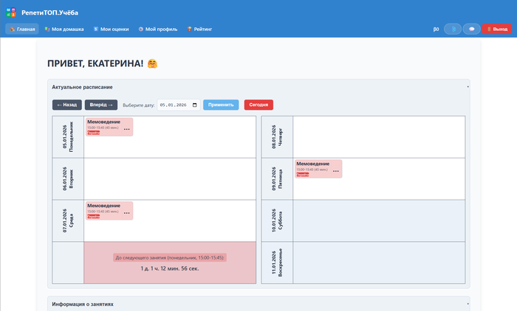Image resolution: width=517 pixels, height=311 pixels.
Task: Open the Главная home tab
Action: (x=22, y=29)
